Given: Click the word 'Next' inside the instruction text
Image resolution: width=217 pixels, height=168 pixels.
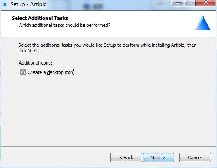Looking at the screenshot, I should [33, 51].
